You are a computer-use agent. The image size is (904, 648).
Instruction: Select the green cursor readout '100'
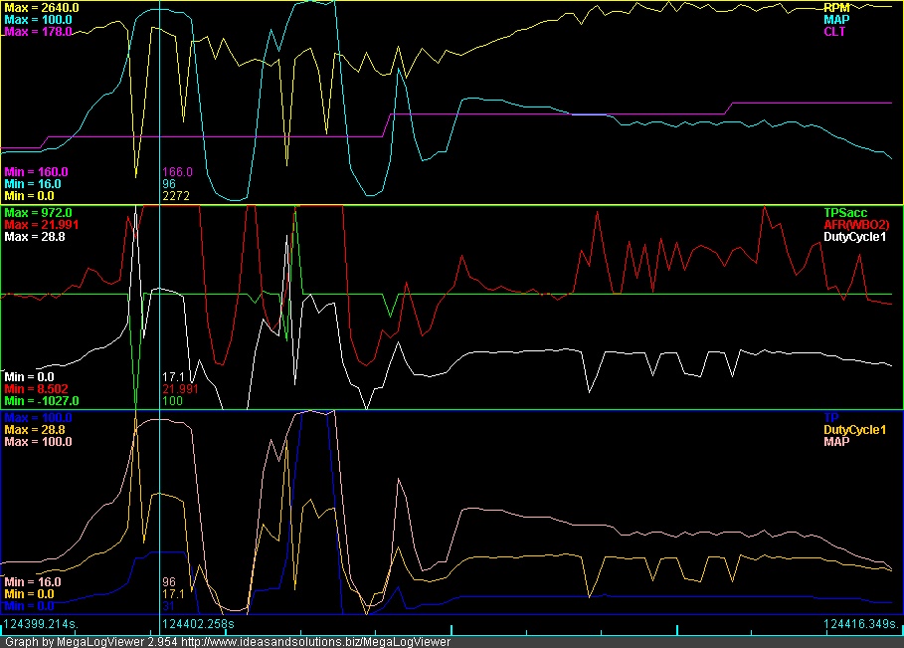[x=172, y=401]
